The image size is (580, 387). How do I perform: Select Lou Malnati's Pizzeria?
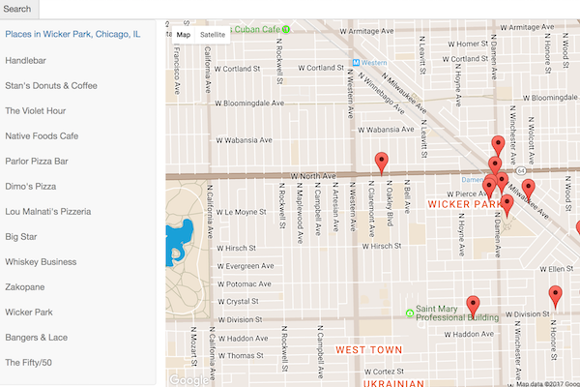pos(48,212)
